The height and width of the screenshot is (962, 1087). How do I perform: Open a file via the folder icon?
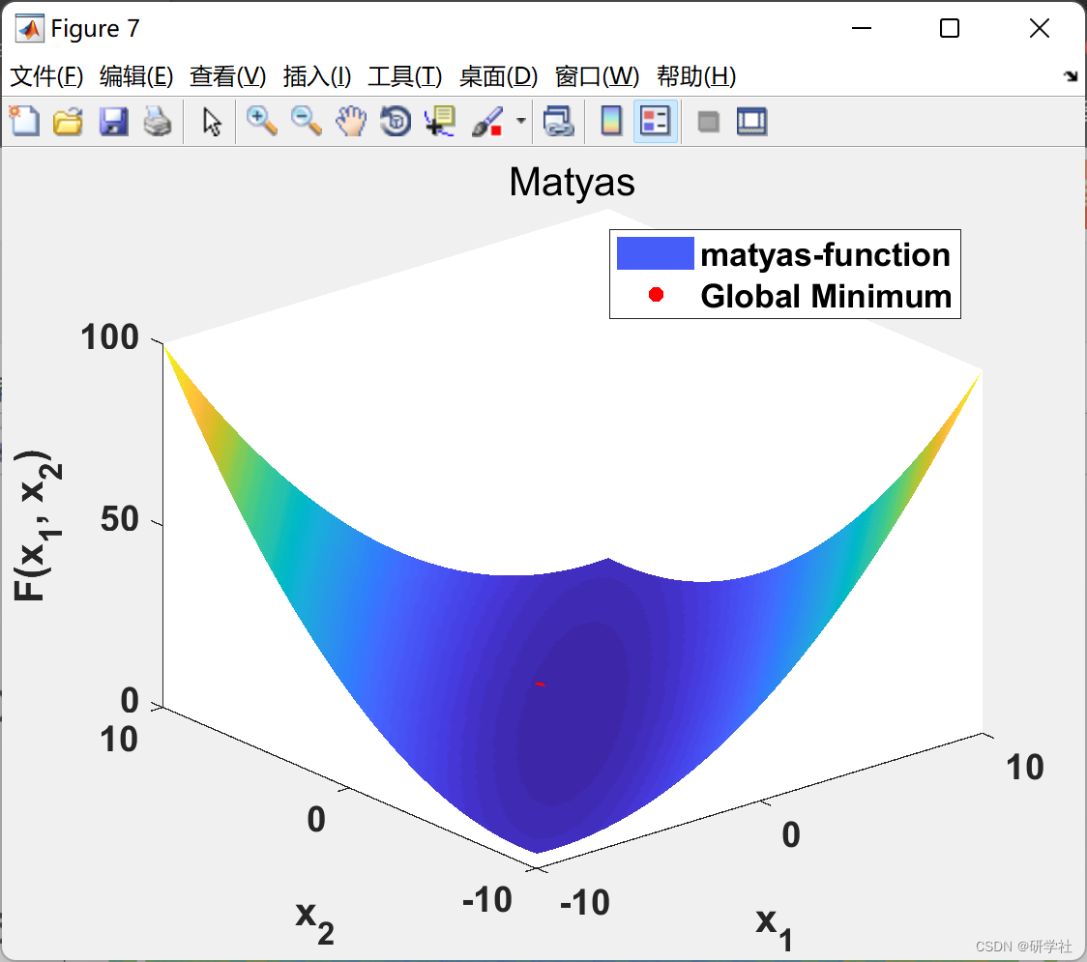tap(68, 121)
